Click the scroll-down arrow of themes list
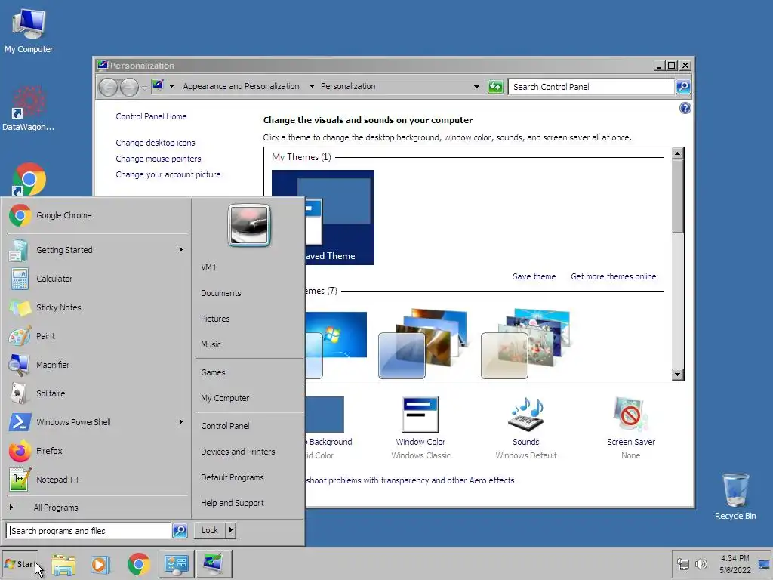Viewport: 773px width, 580px height. [678, 375]
